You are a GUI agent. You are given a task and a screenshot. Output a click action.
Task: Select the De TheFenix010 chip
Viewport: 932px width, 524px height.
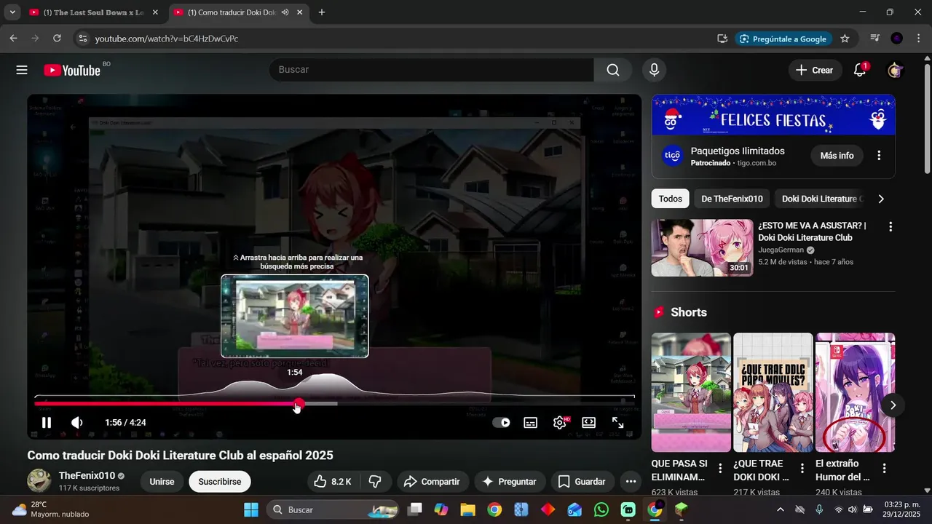click(x=732, y=199)
